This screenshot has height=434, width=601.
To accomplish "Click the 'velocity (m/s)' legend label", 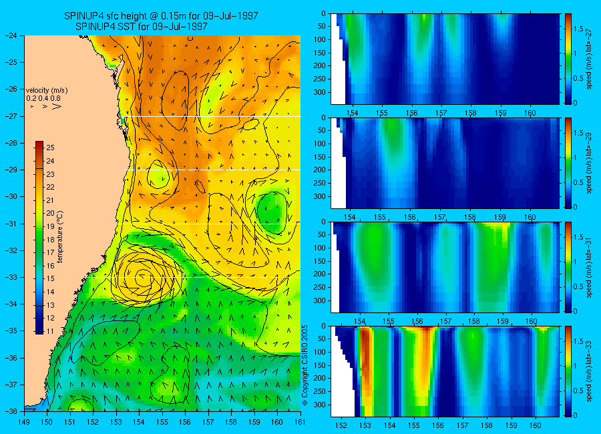I will tap(47, 91).
